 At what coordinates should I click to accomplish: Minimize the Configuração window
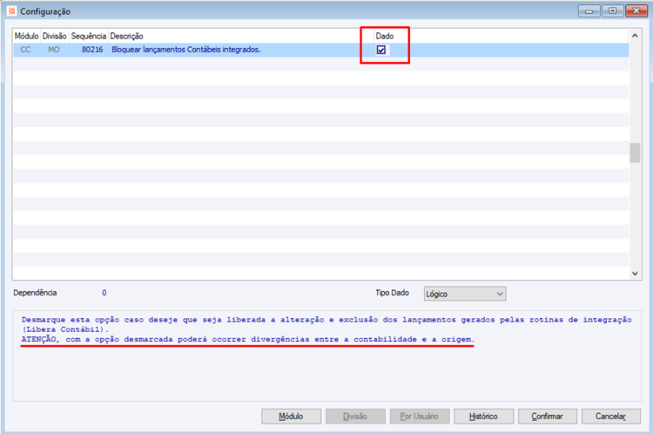tap(589, 11)
